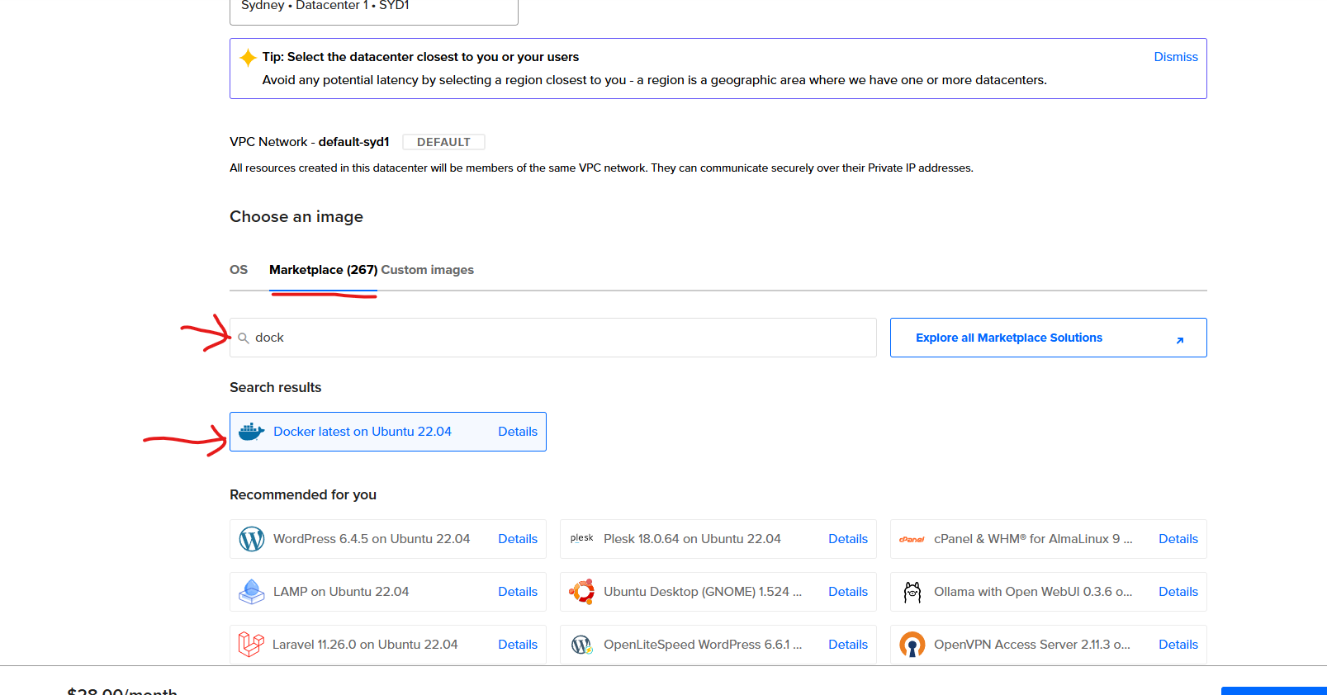The height and width of the screenshot is (695, 1327).
Task: Click the cPanel logo icon
Action: click(x=912, y=539)
